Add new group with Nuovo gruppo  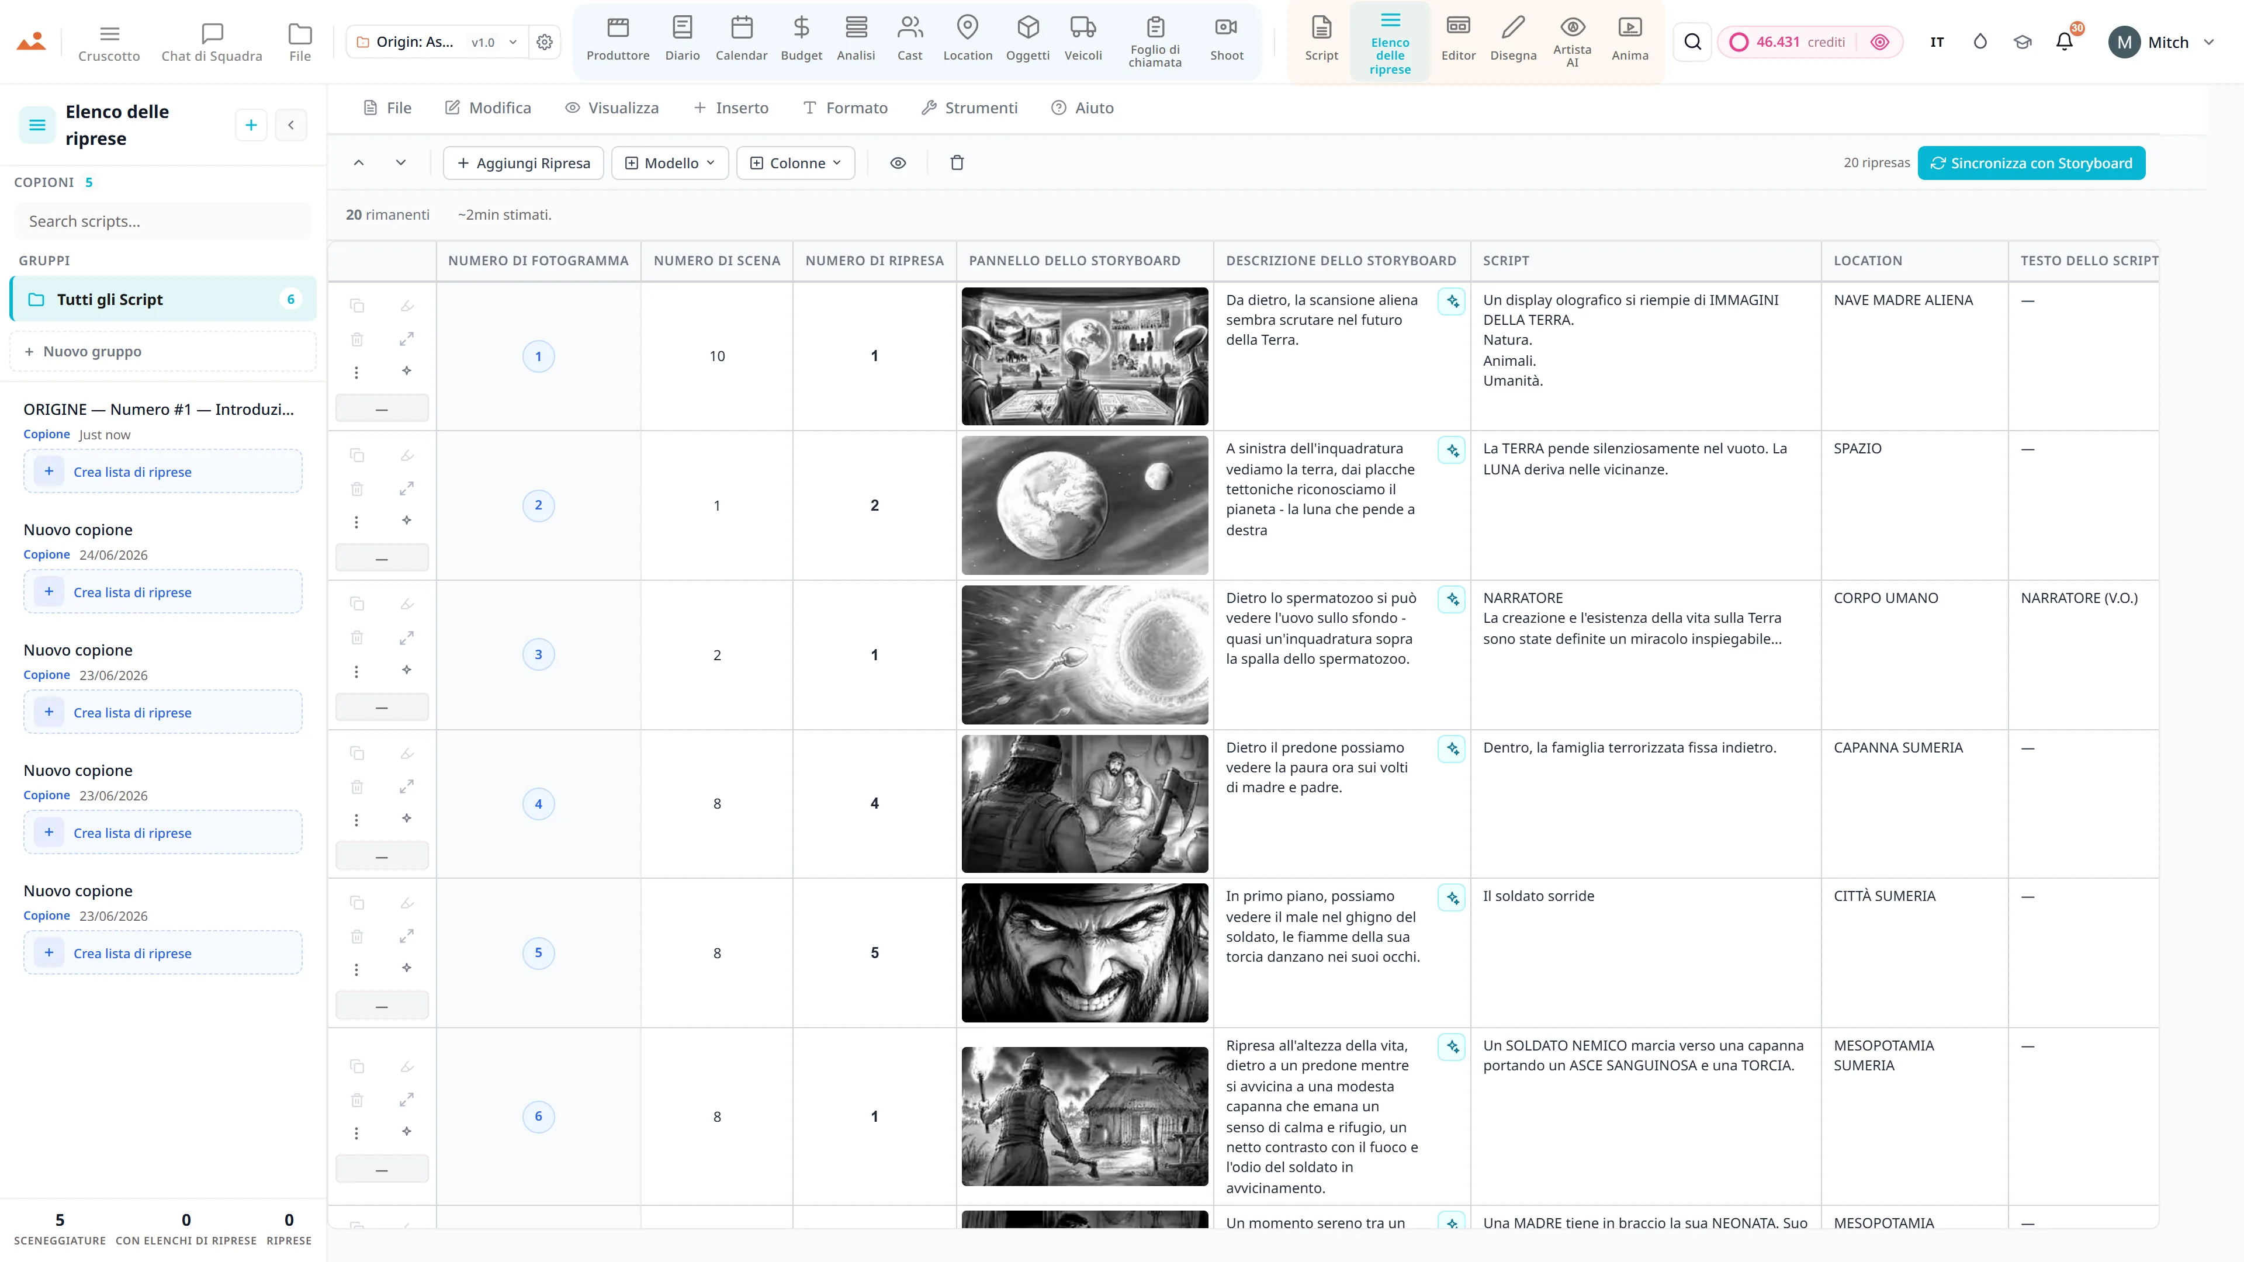tap(163, 352)
